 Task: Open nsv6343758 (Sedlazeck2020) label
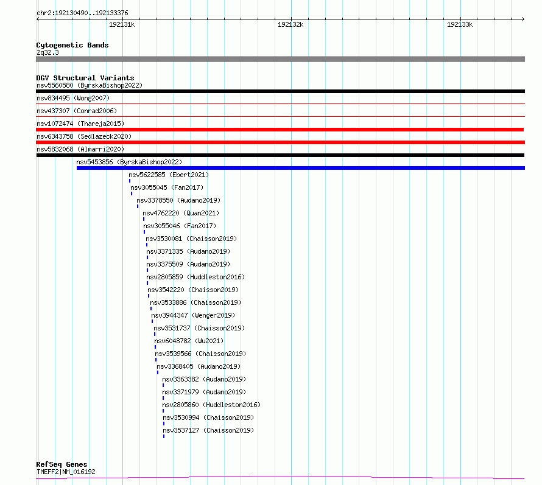tap(84, 136)
